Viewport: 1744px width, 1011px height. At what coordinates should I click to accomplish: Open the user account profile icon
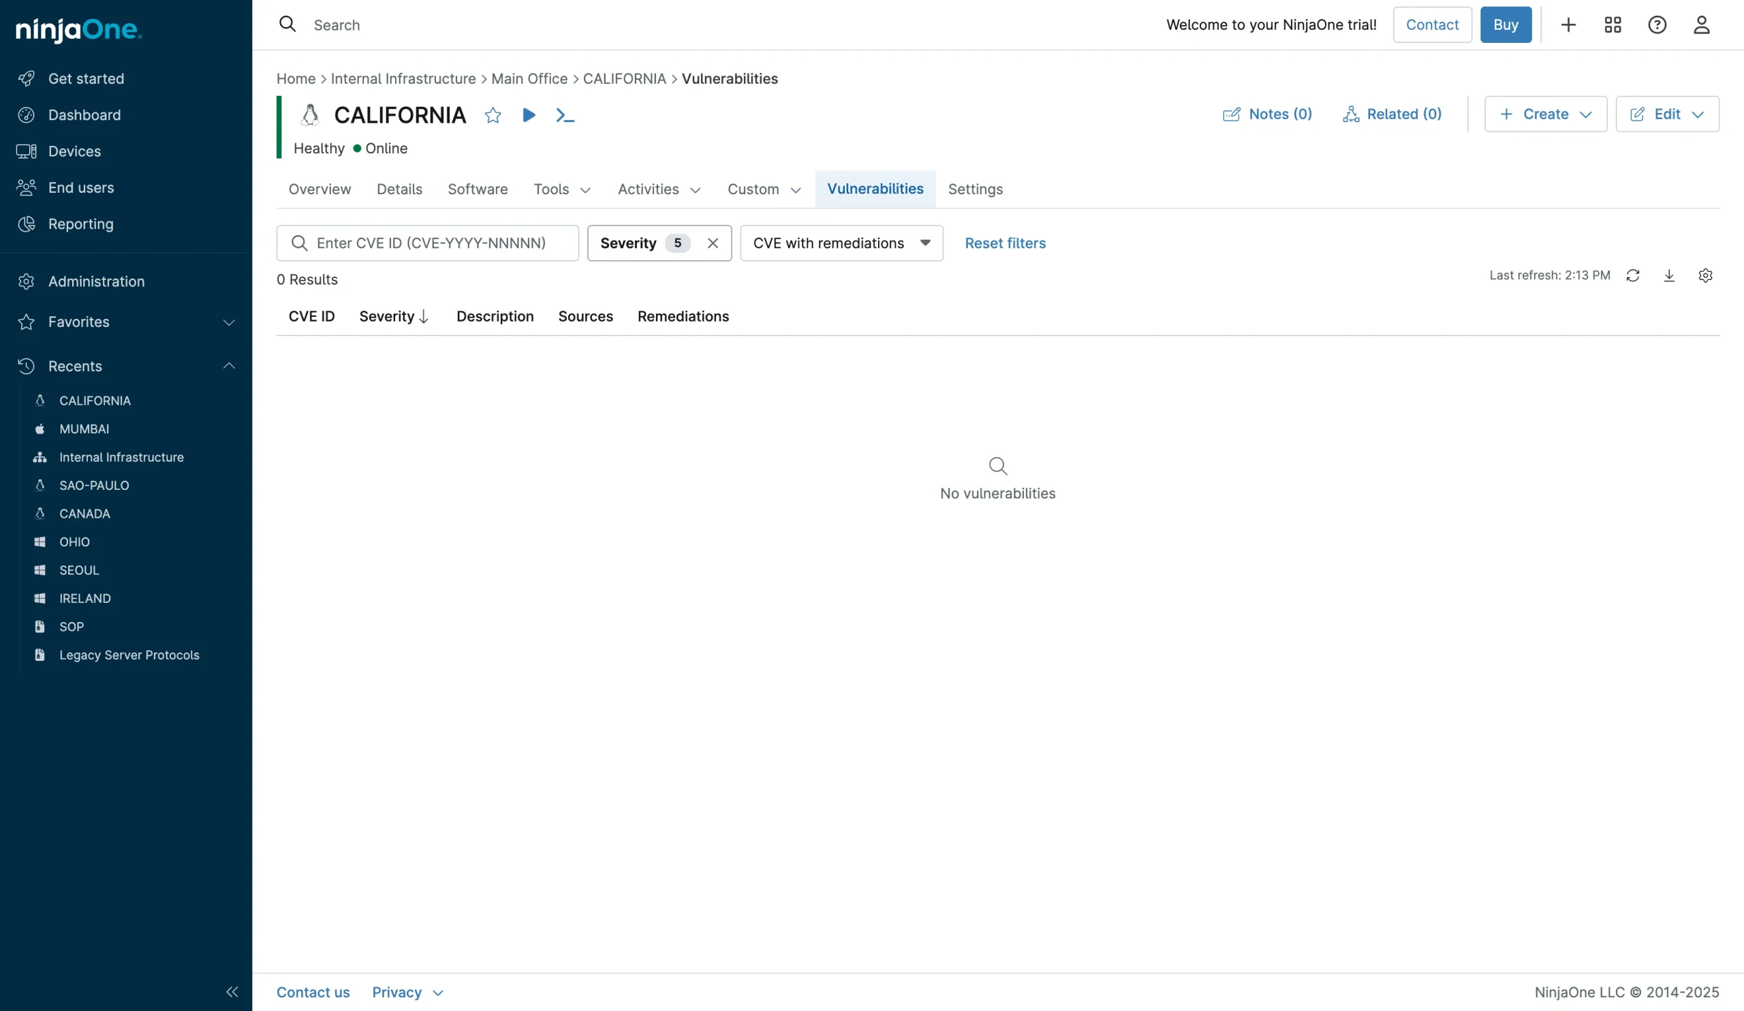pyautogui.click(x=1701, y=25)
